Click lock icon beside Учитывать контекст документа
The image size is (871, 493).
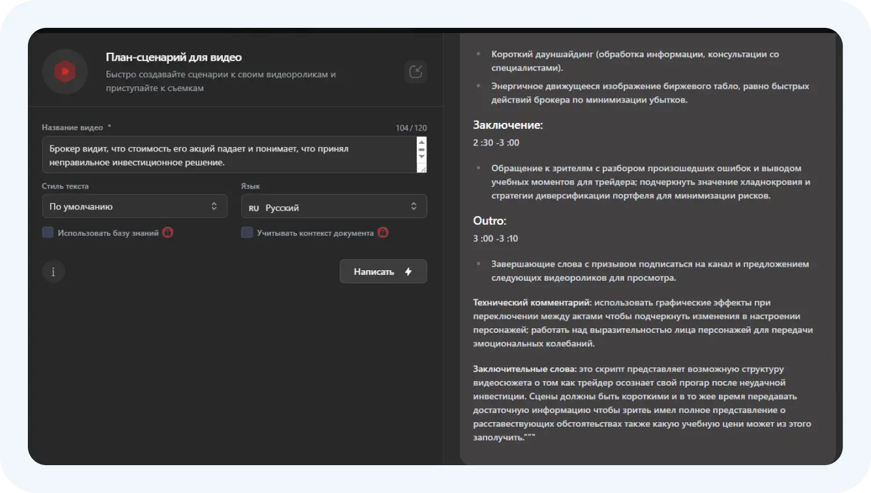tap(383, 233)
